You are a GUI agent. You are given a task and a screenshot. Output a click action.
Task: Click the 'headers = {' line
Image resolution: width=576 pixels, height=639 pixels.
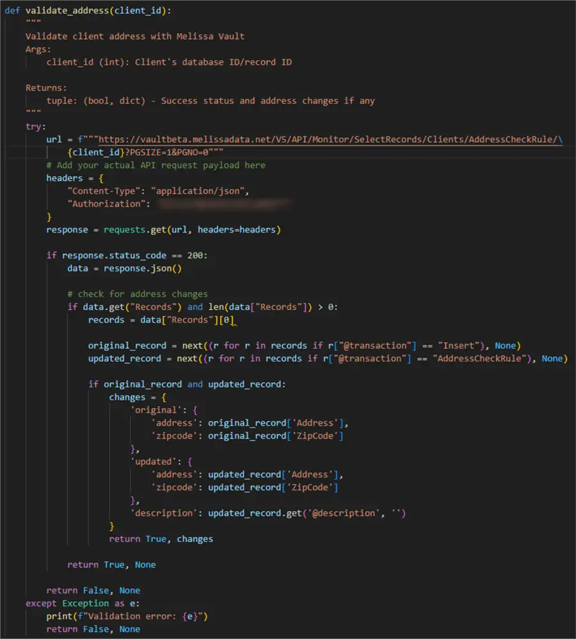(75, 178)
